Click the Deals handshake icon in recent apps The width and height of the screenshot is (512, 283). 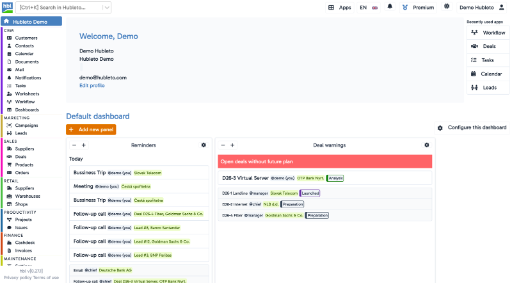point(474,46)
